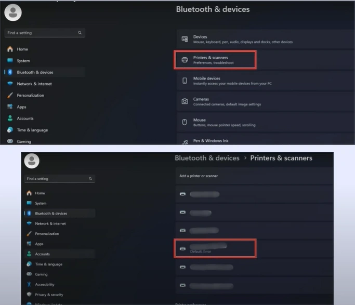Focus the search box on the Printers & scanners page

[56, 179]
